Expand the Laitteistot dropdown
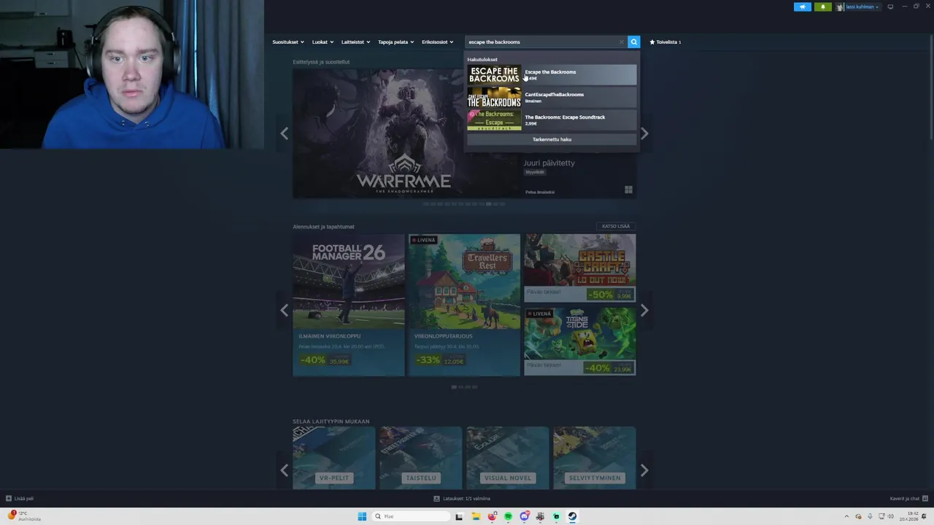 (x=355, y=42)
